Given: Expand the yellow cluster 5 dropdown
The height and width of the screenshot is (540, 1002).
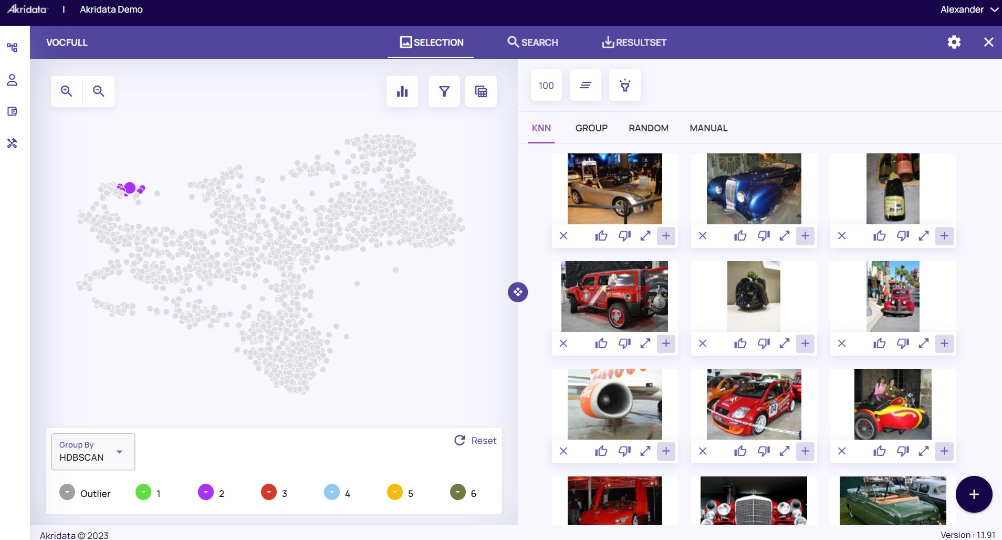Looking at the screenshot, I should (395, 492).
